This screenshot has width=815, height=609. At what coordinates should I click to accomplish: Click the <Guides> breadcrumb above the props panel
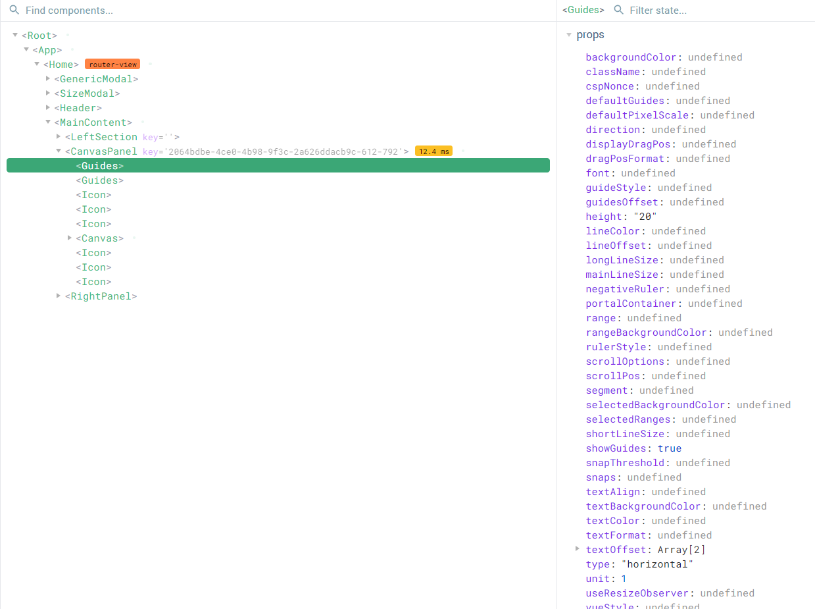pyautogui.click(x=581, y=10)
